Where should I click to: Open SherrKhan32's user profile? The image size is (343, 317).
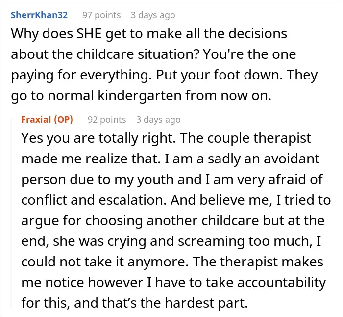click(x=39, y=15)
